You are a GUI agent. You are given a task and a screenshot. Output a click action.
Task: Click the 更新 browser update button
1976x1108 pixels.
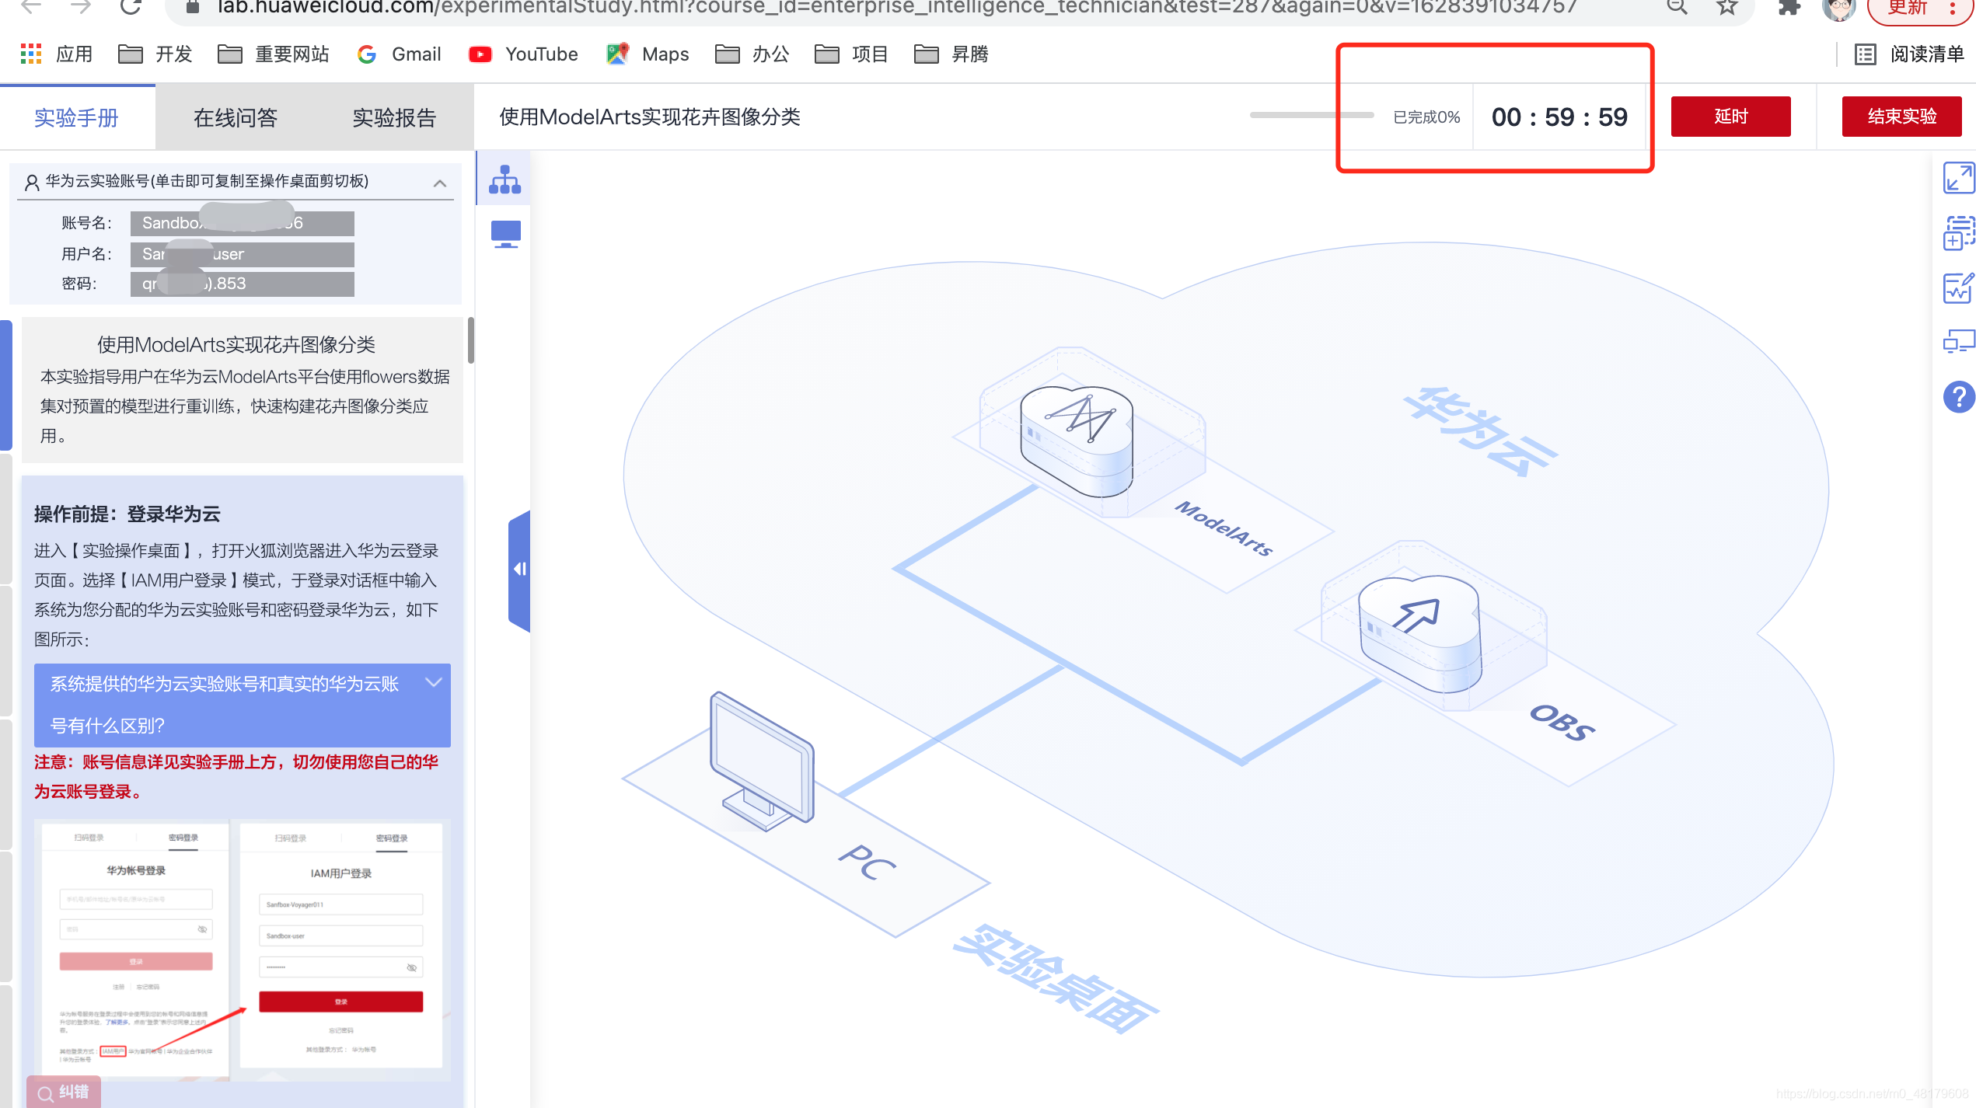[1922, 8]
